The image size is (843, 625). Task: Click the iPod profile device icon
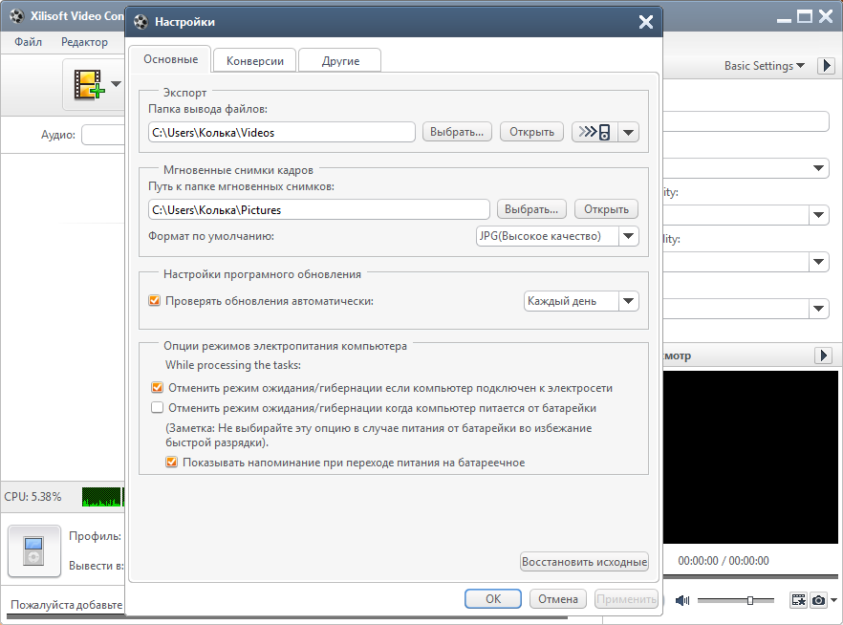pyautogui.click(x=33, y=551)
